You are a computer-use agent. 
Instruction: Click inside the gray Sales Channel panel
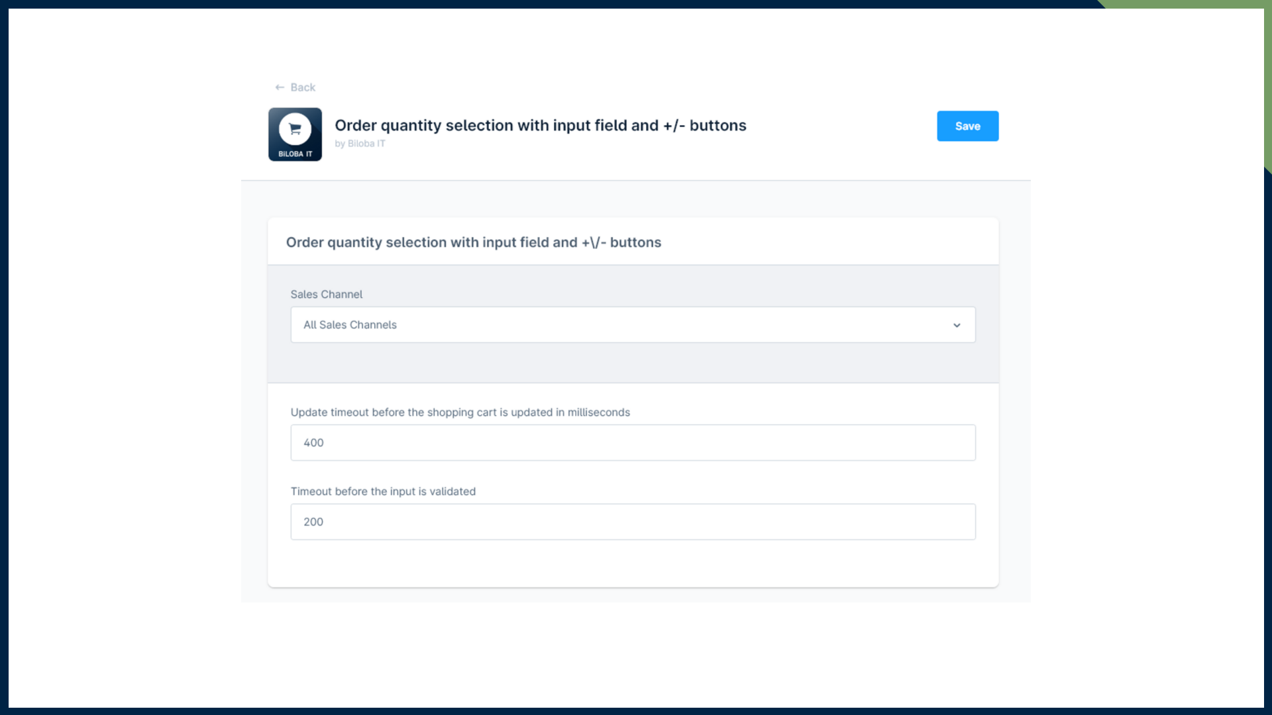(x=633, y=364)
